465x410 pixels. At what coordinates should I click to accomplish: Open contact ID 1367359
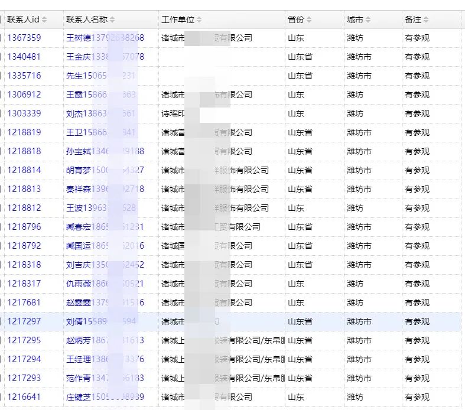tap(24, 38)
